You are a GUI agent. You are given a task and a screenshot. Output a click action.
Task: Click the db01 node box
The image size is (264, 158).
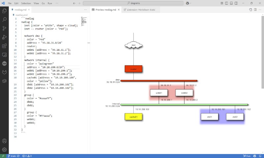click(x=210, y=117)
